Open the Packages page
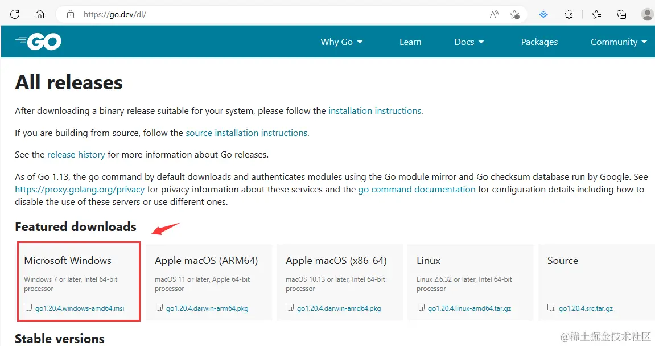655x346 pixels. click(x=539, y=42)
